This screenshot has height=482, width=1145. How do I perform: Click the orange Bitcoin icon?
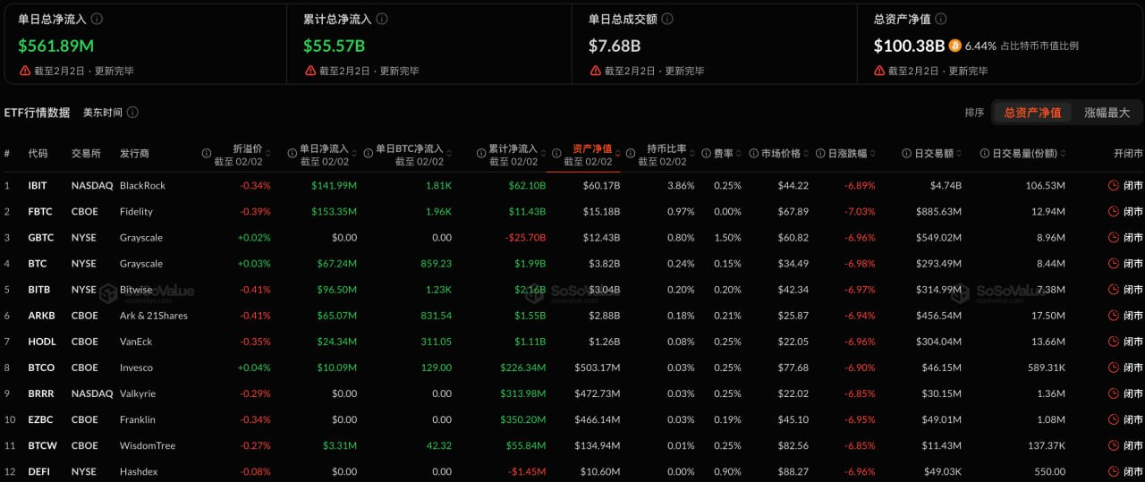click(x=954, y=45)
